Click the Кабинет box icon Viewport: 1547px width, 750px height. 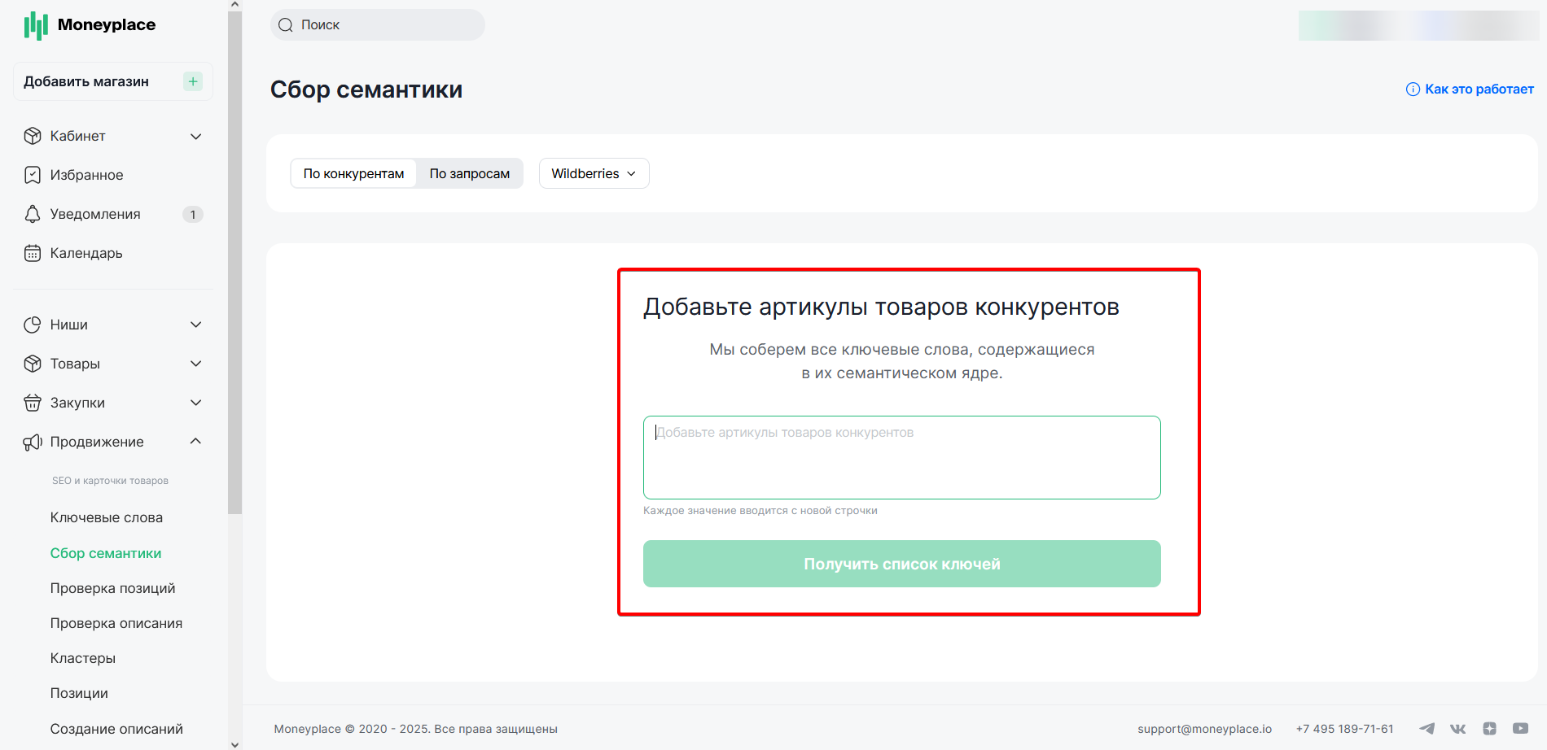[x=33, y=136]
